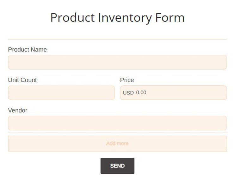
Task: Click the divider line below the title
Action: tap(117, 40)
